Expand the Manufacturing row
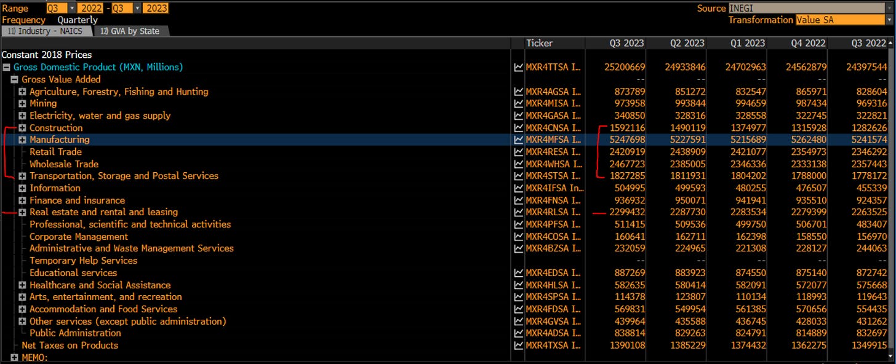 point(22,140)
